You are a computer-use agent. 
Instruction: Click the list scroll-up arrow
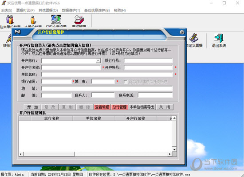[x=174, y=118]
